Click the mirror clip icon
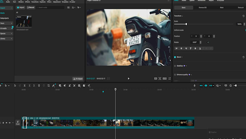The image size is (246, 139). pyautogui.click(x=65, y=86)
